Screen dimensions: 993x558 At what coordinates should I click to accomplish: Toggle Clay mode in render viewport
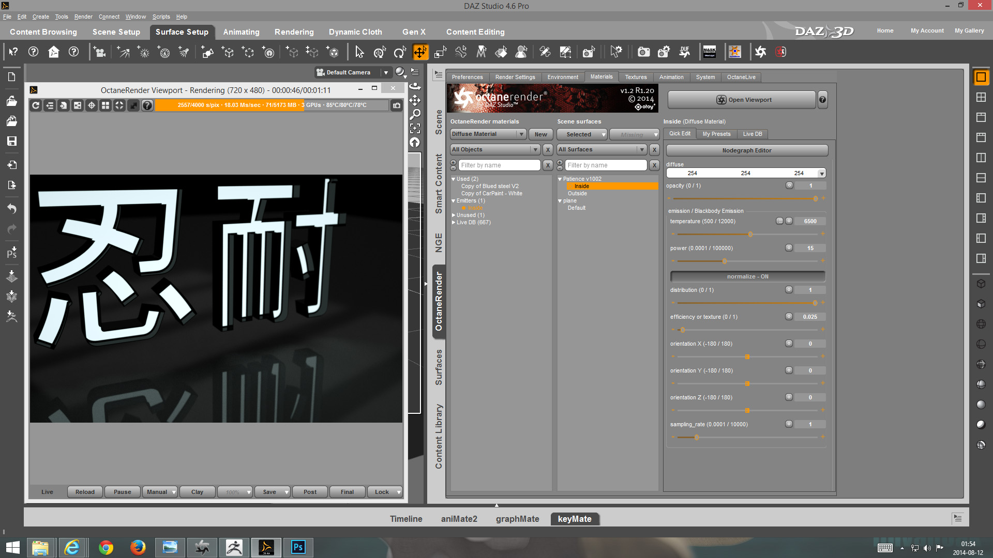pyautogui.click(x=197, y=492)
